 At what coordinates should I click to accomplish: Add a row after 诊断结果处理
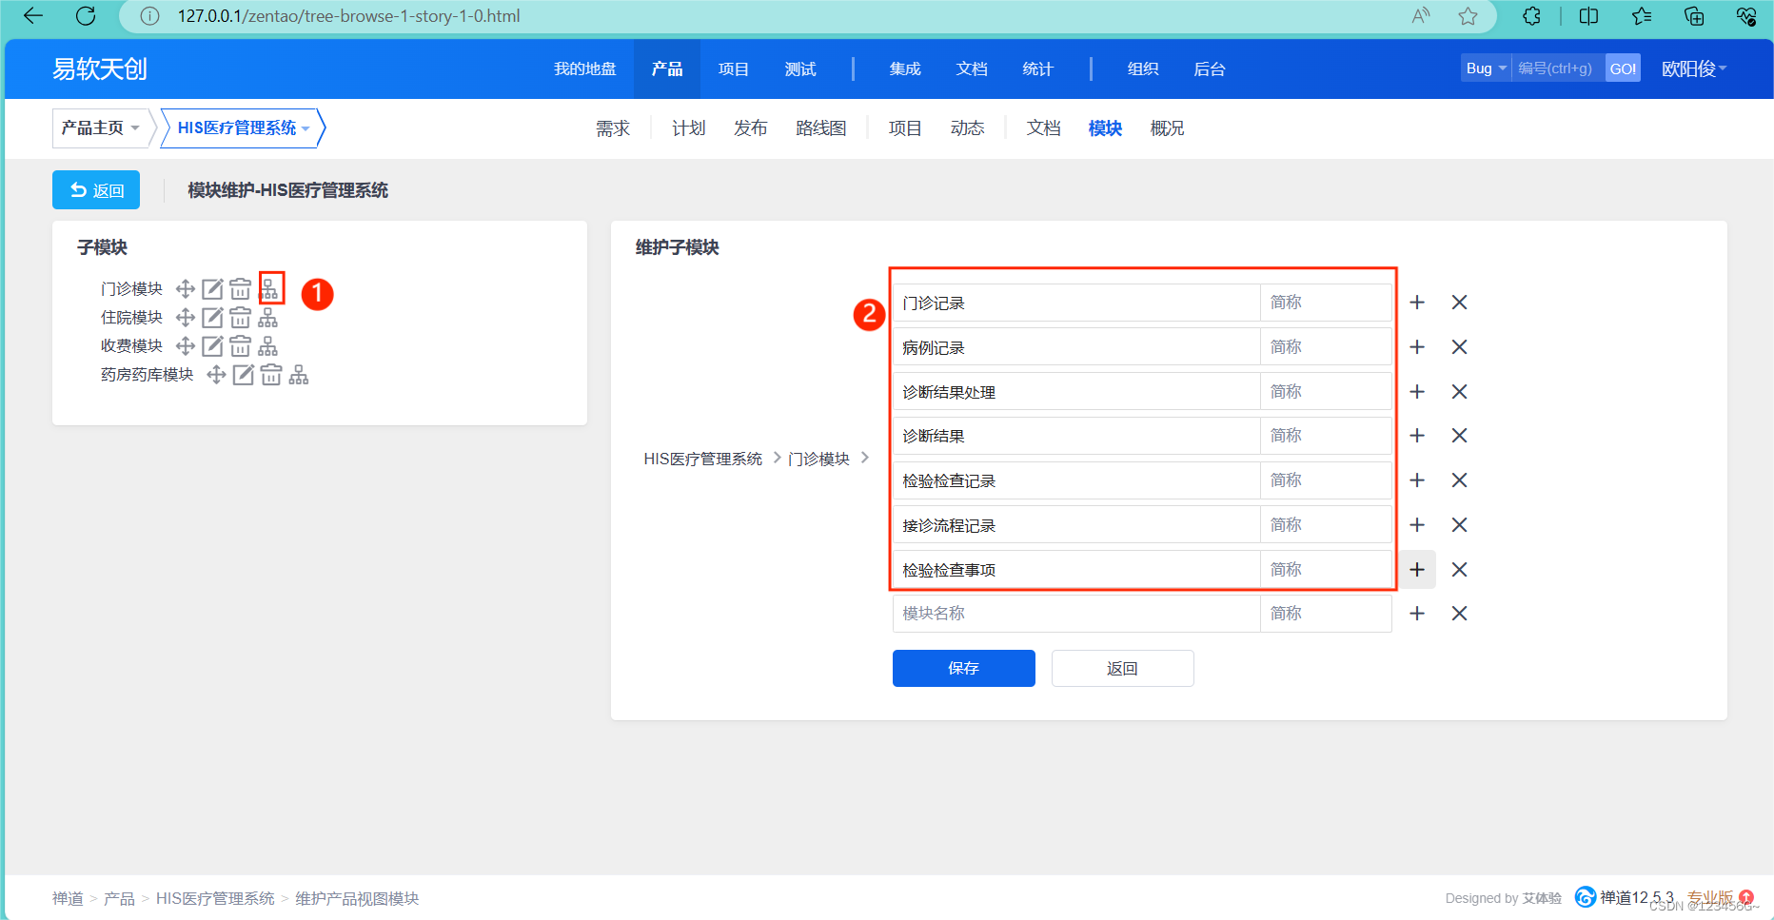[1417, 392]
